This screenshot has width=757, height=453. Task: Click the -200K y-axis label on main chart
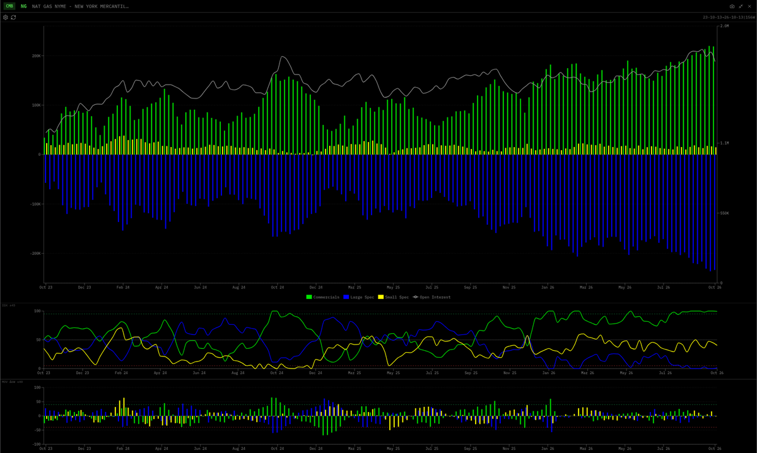coord(35,253)
